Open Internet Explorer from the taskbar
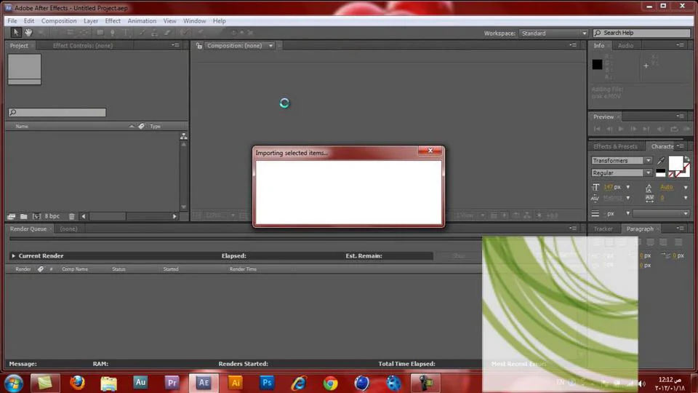Viewport: 698px width, 393px height. pyautogui.click(x=298, y=382)
